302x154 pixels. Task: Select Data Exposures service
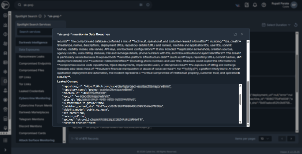[x=29, y=50]
